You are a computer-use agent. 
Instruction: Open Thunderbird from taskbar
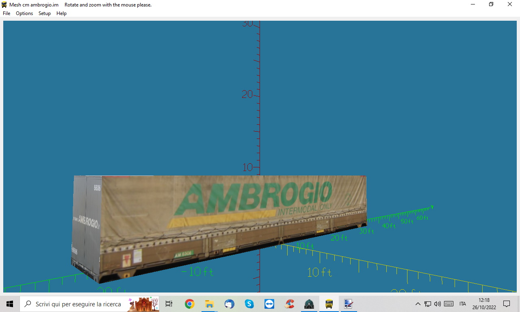click(229, 304)
